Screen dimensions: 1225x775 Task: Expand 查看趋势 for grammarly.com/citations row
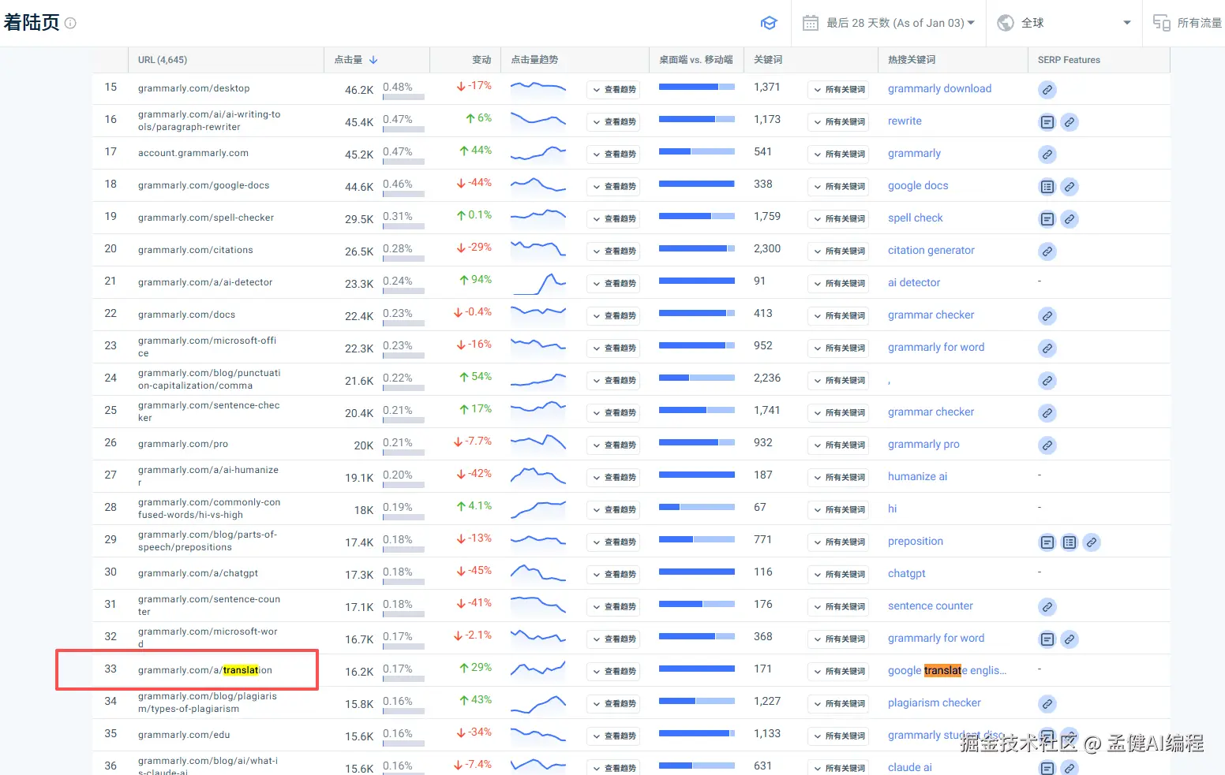click(613, 252)
